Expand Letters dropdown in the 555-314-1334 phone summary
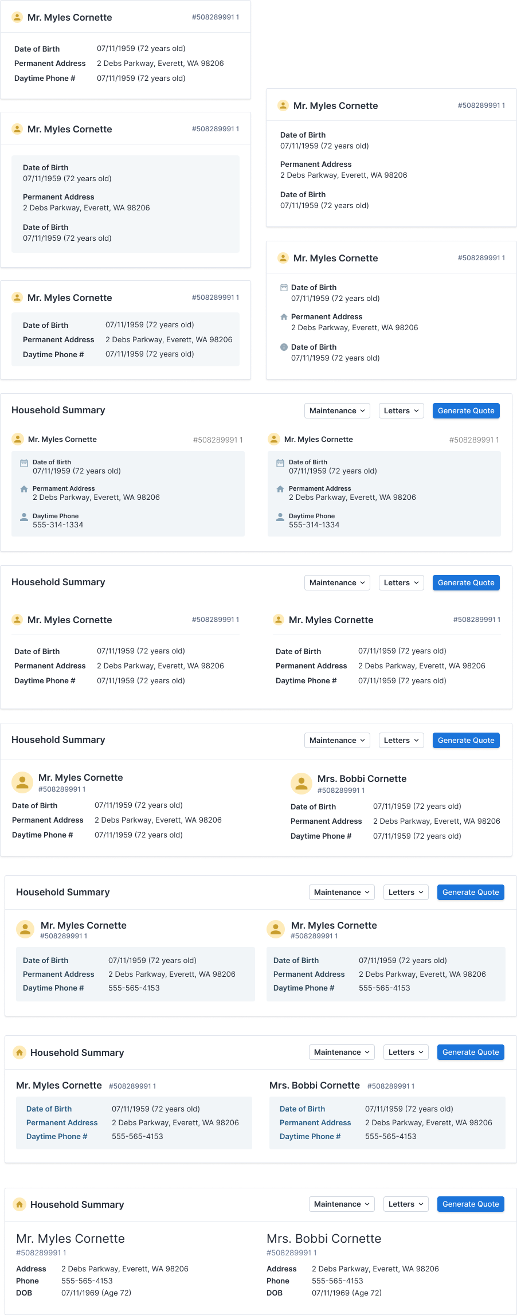This screenshot has height=1315, width=517. (401, 410)
